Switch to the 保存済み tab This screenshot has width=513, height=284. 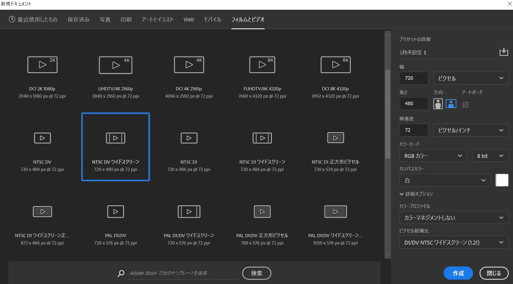pyautogui.click(x=78, y=19)
